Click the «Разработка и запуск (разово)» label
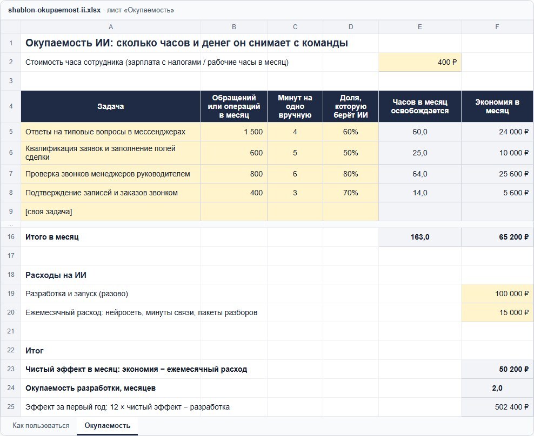The height and width of the screenshot is (436, 534). [77, 294]
